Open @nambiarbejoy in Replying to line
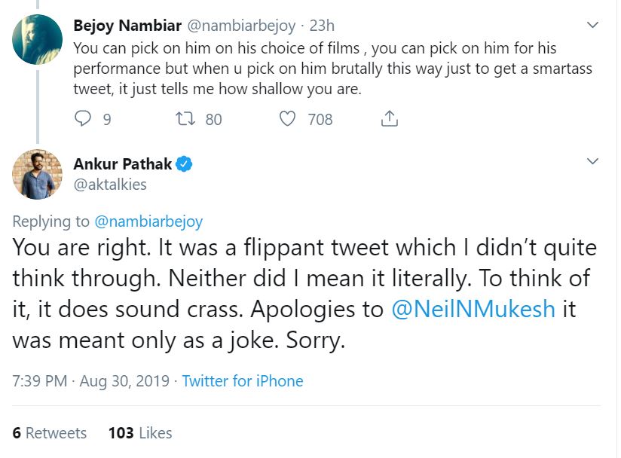The height and width of the screenshot is (458, 621). pos(148,221)
